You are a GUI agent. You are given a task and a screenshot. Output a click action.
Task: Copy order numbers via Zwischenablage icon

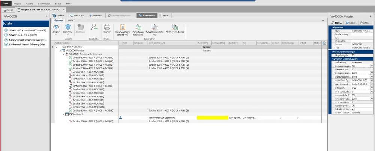click(123, 27)
